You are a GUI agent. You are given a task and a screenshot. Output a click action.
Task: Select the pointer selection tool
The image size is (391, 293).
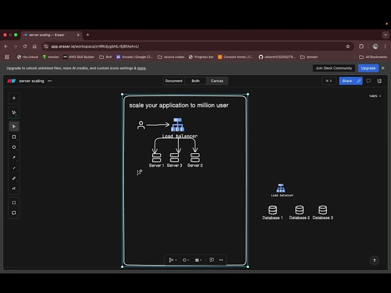(x=14, y=126)
